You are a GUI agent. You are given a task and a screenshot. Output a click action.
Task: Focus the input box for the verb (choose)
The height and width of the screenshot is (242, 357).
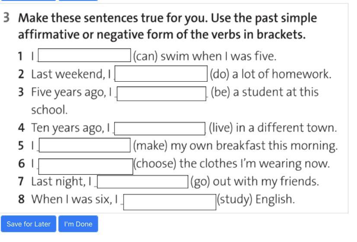pos(86,166)
